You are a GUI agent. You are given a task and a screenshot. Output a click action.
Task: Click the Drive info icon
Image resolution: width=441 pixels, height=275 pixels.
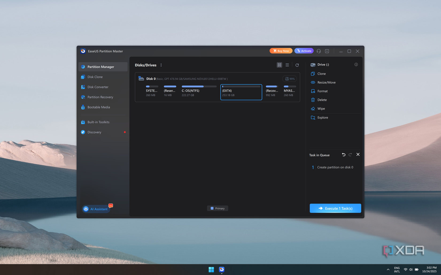click(356, 65)
